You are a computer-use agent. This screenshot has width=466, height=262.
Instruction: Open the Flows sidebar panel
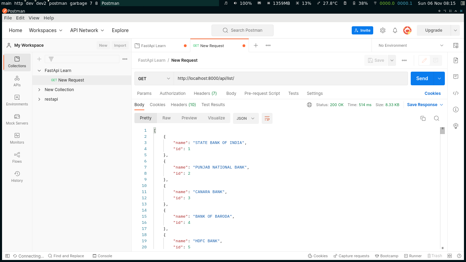[x=17, y=158]
